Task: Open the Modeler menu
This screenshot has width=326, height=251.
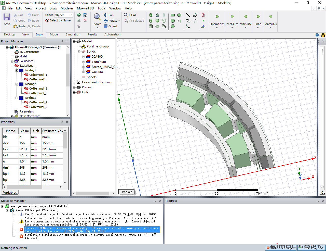Action: [x=67, y=8]
